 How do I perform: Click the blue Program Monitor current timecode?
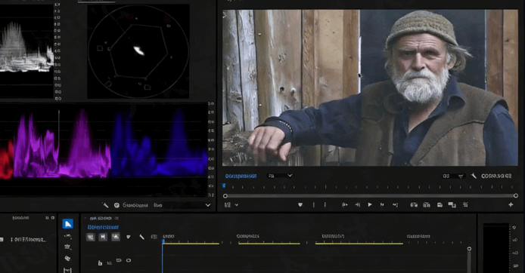pos(241,176)
